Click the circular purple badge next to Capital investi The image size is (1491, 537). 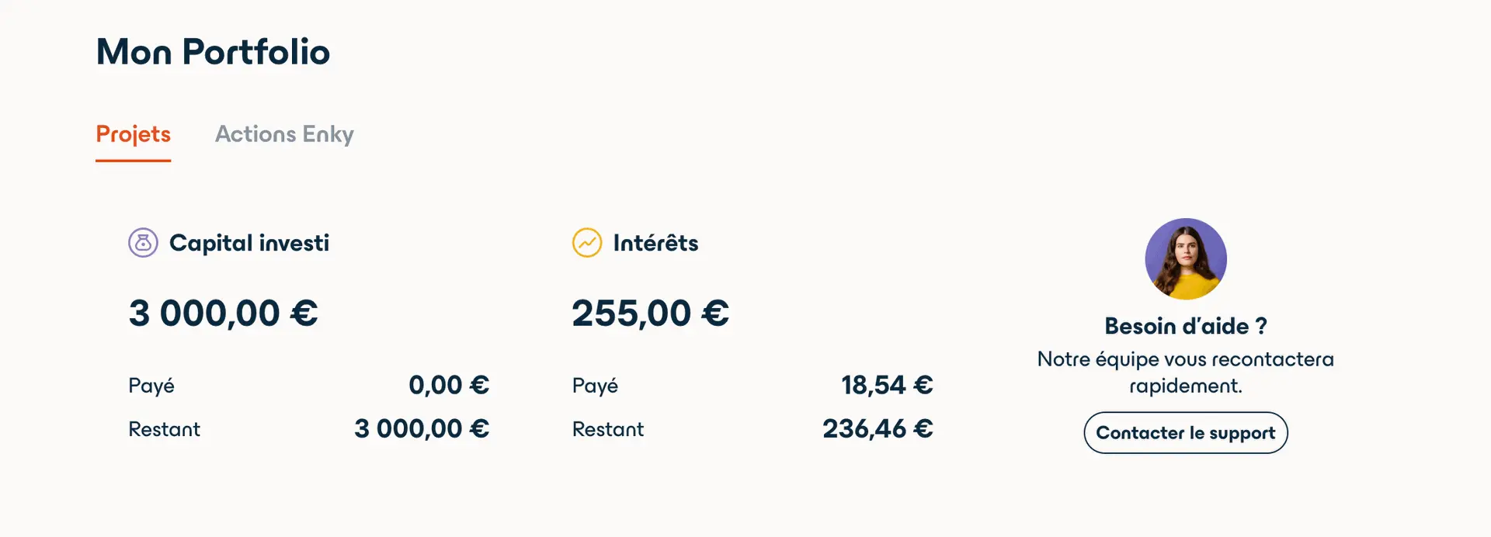pyautogui.click(x=143, y=242)
